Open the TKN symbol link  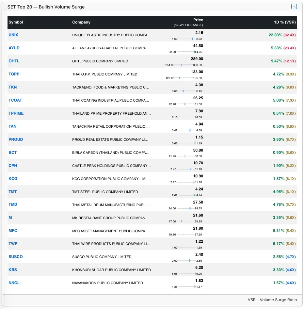tap(13, 87)
